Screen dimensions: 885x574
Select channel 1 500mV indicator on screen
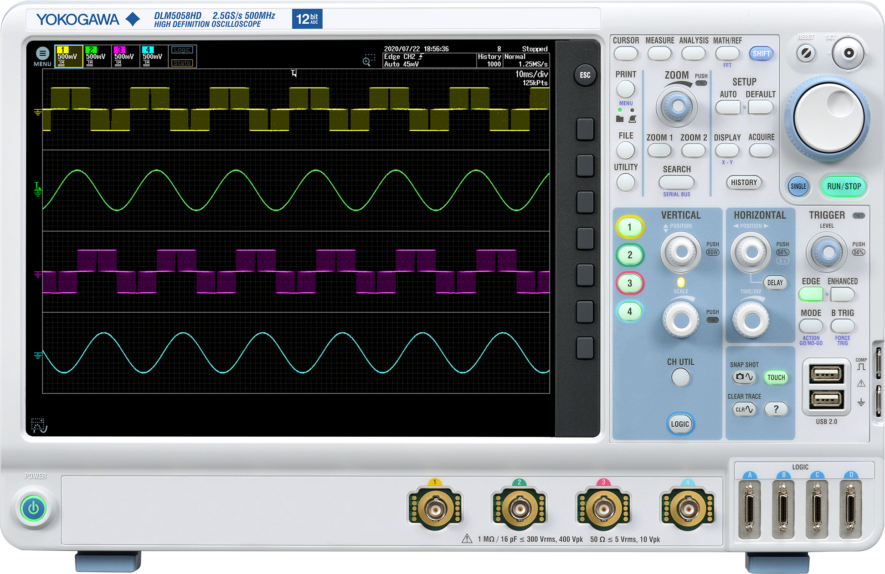pyautogui.click(x=69, y=57)
